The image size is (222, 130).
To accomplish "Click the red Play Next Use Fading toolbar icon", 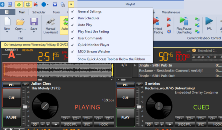I will [36, 4].
